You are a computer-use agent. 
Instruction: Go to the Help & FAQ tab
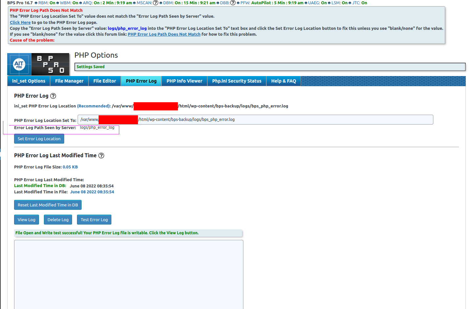[283, 81]
